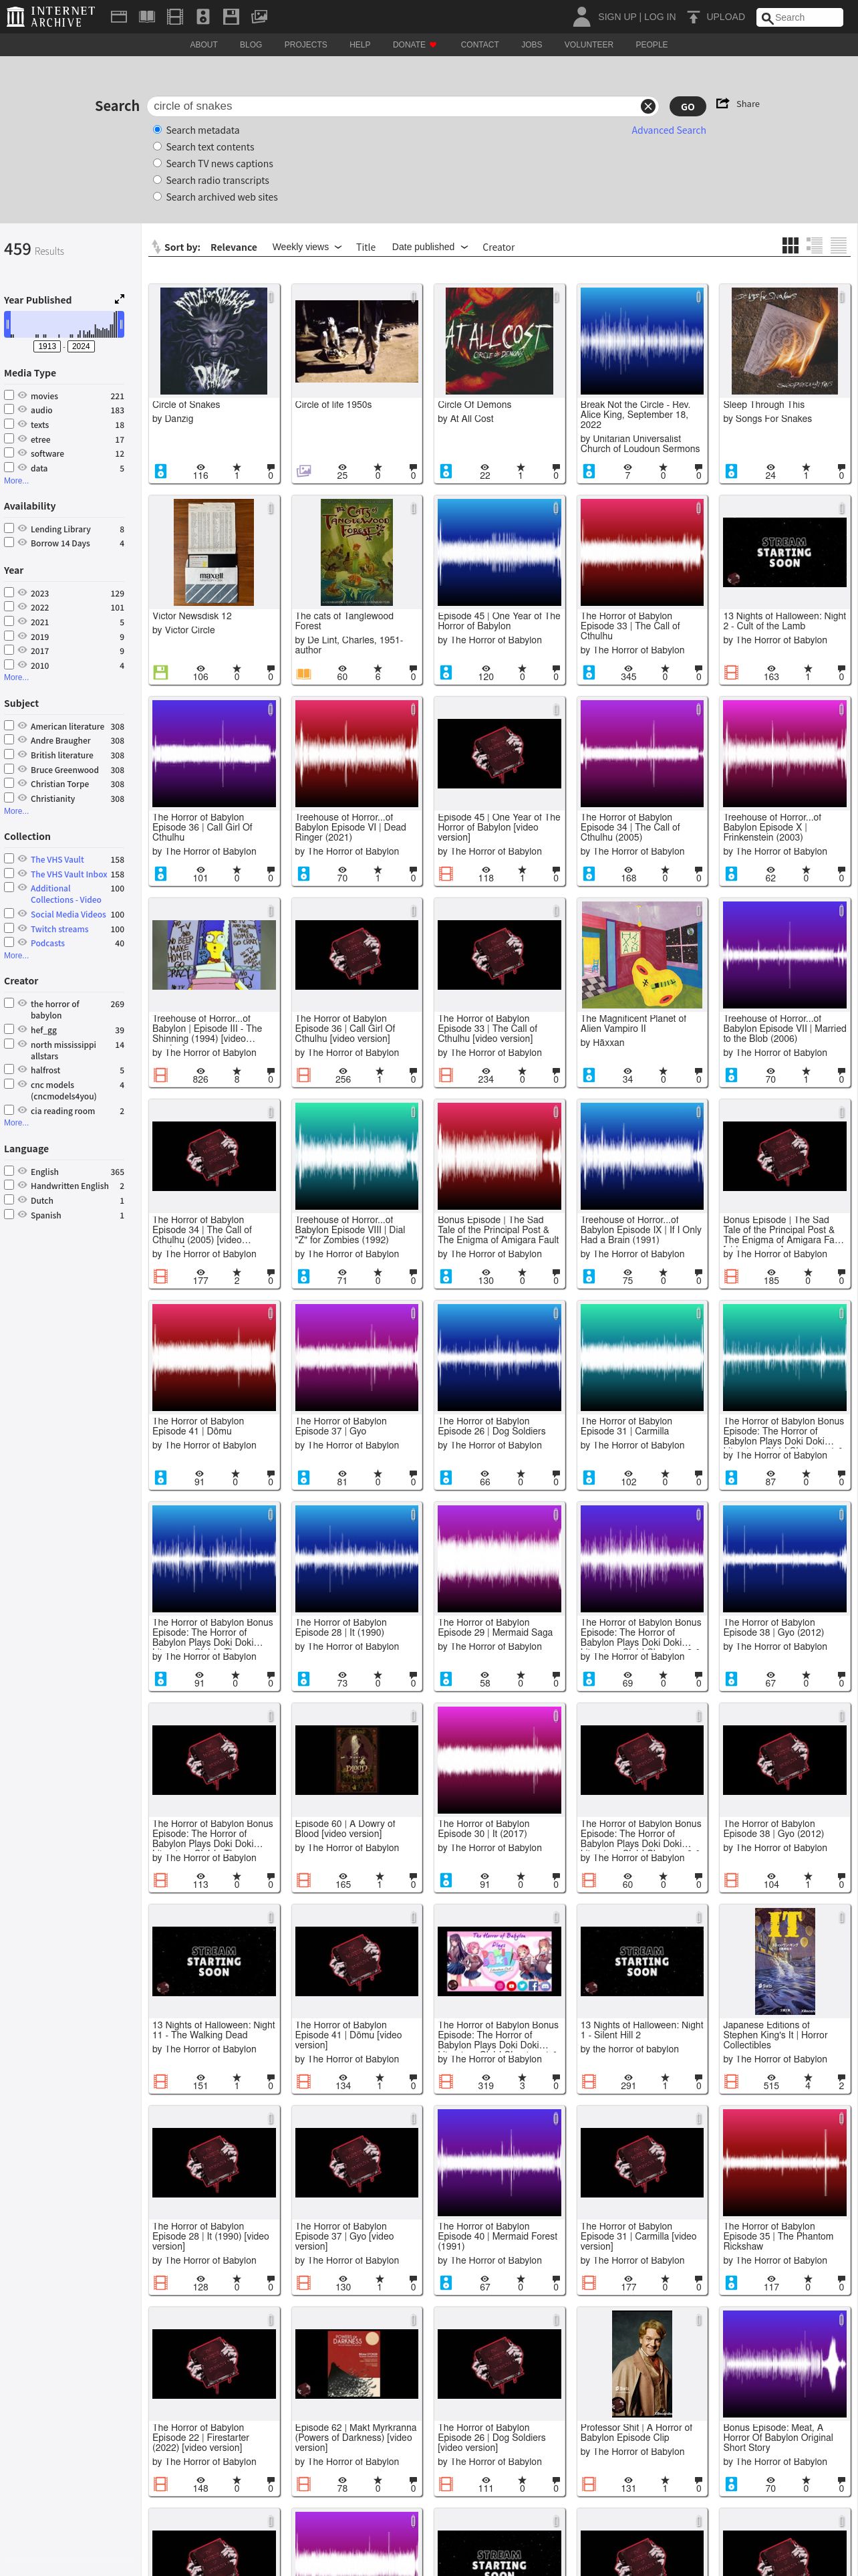Image resolution: width=858 pixels, height=2576 pixels.
Task: Click the upload arrow icon
Action: tap(693, 17)
